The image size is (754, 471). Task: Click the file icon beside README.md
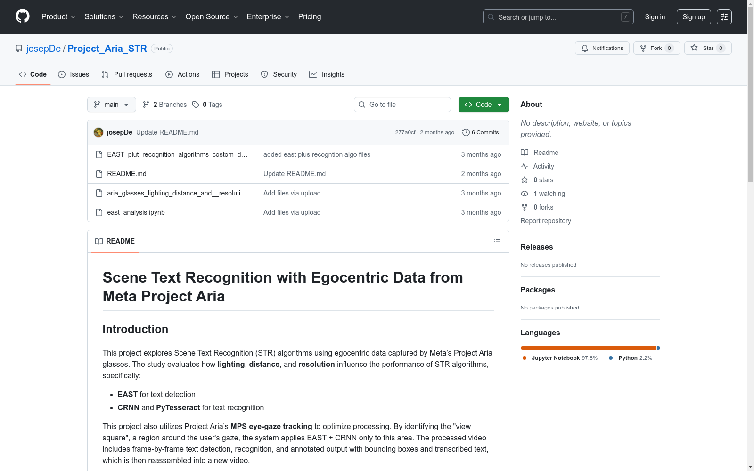(99, 174)
